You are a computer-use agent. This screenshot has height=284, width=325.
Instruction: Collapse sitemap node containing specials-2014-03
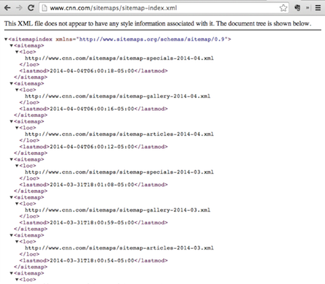12,160
